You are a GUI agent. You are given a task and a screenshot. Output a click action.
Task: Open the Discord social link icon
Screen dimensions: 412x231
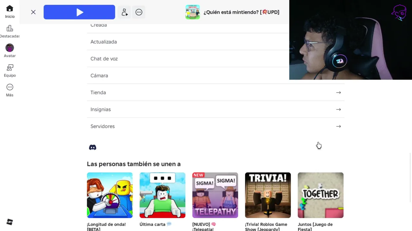tap(93, 147)
